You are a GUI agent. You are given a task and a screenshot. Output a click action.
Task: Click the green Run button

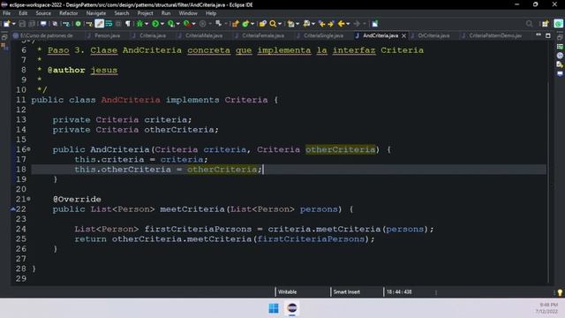coord(155,24)
